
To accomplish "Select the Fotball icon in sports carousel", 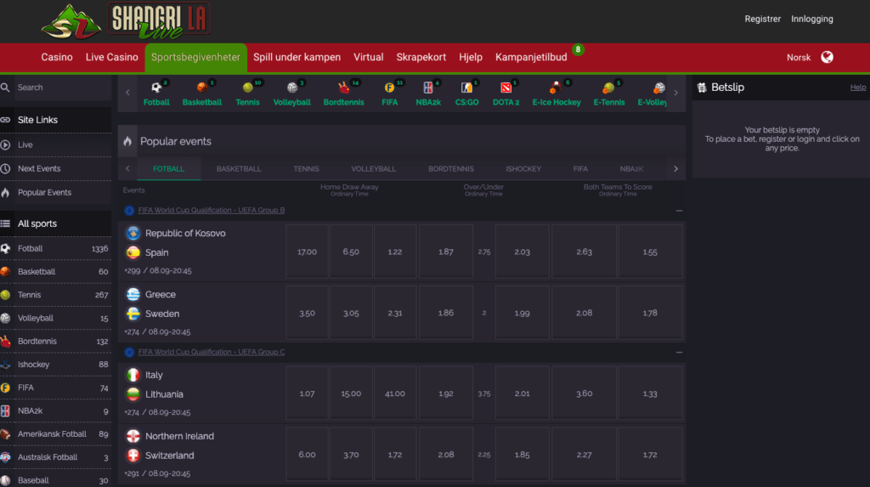I will (156, 88).
